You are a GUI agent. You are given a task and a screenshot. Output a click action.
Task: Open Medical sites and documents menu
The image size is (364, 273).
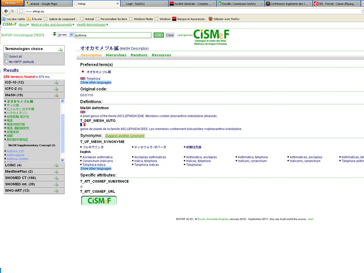(x=53, y=25)
